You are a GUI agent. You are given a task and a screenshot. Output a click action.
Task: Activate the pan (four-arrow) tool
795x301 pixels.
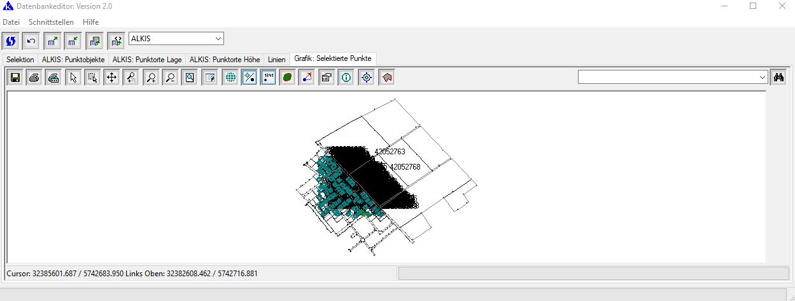[x=111, y=77]
